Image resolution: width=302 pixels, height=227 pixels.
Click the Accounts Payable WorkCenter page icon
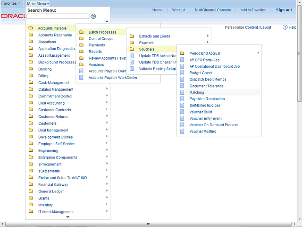point(81,78)
